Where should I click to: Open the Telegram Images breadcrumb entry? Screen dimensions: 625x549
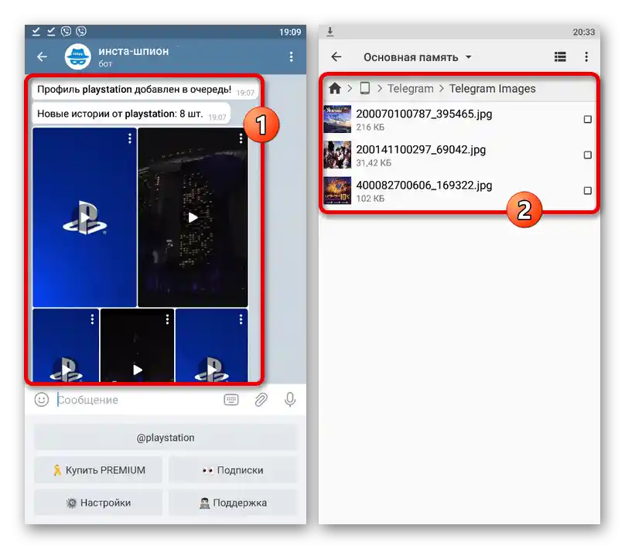click(x=492, y=88)
